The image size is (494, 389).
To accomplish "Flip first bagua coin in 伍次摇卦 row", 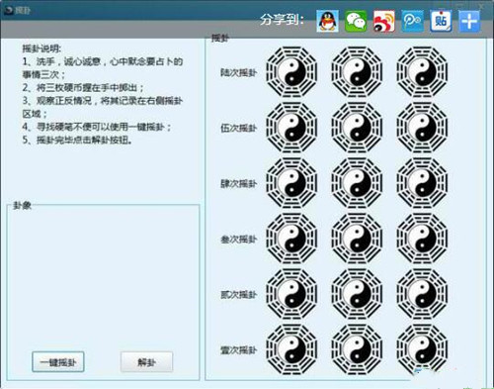I will tap(291, 128).
